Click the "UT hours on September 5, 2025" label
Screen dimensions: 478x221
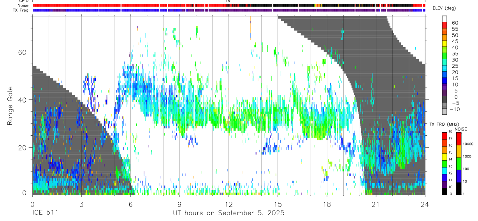tap(228, 213)
